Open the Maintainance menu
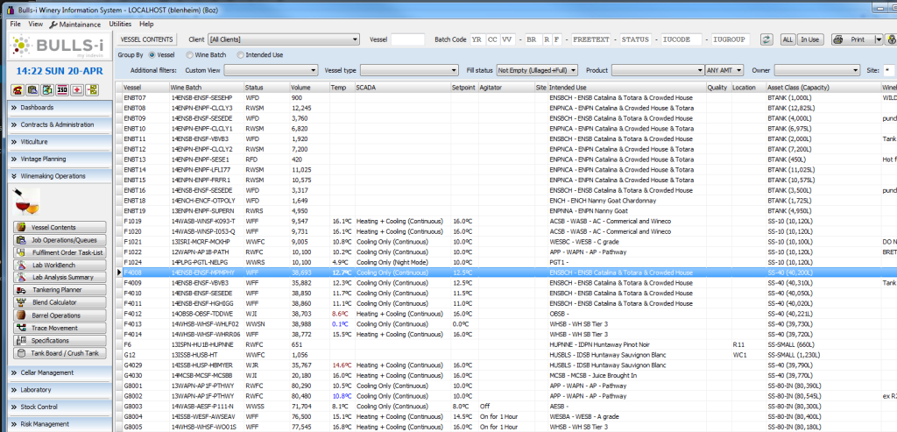 [75, 25]
